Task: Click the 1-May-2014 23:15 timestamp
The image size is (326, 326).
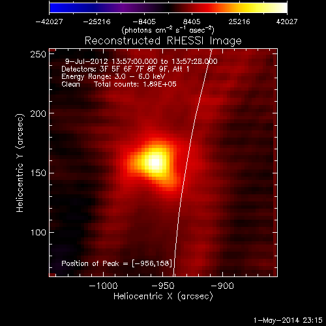Action: [288, 320]
